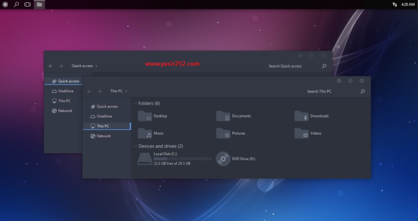Select the Videos folder icon

pyautogui.click(x=301, y=133)
